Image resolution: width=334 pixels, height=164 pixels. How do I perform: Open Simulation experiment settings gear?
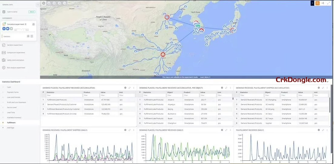click(x=33, y=24)
